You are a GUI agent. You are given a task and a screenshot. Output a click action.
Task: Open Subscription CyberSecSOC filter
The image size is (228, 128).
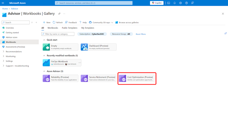click(92, 34)
